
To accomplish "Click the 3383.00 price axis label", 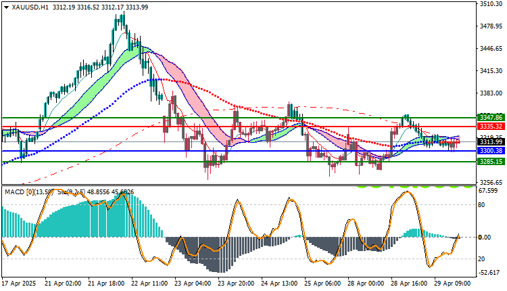I will [x=491, y=93].
